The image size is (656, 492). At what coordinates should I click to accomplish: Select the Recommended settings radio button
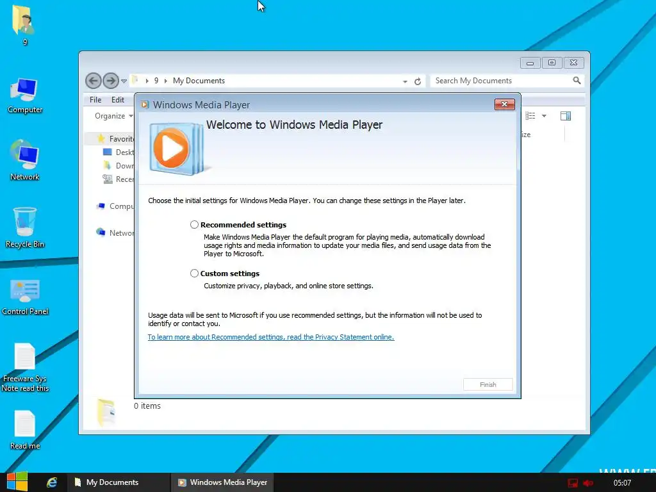click(194, 225)
